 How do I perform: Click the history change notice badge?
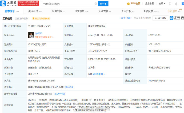(x=41, y=18)
